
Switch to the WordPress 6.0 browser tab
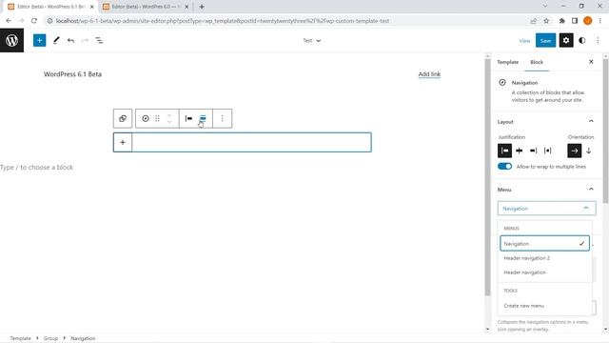click(146, 7)
